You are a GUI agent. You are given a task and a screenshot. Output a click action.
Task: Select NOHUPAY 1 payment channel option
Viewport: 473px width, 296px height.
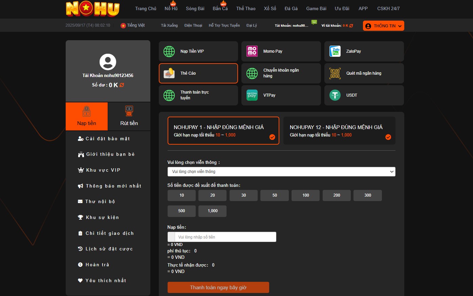(223, 131)
